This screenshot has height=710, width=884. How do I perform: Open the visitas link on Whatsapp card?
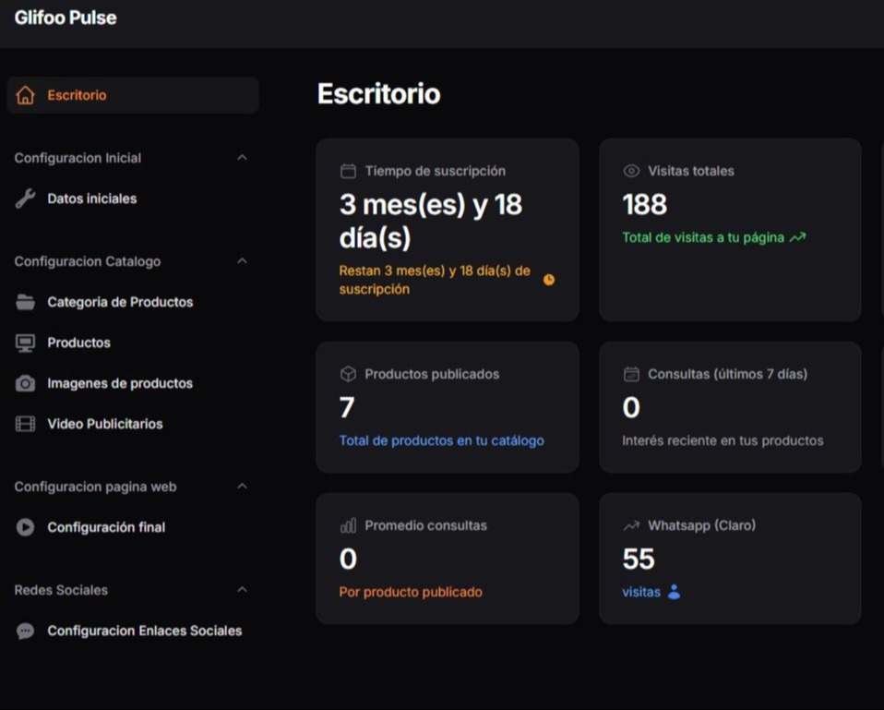click(641, 591)
